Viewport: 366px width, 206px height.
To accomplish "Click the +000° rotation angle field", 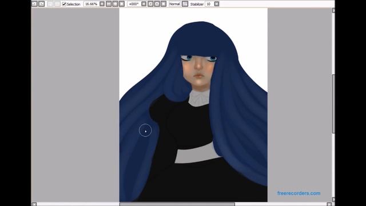I will coord(134,4).
